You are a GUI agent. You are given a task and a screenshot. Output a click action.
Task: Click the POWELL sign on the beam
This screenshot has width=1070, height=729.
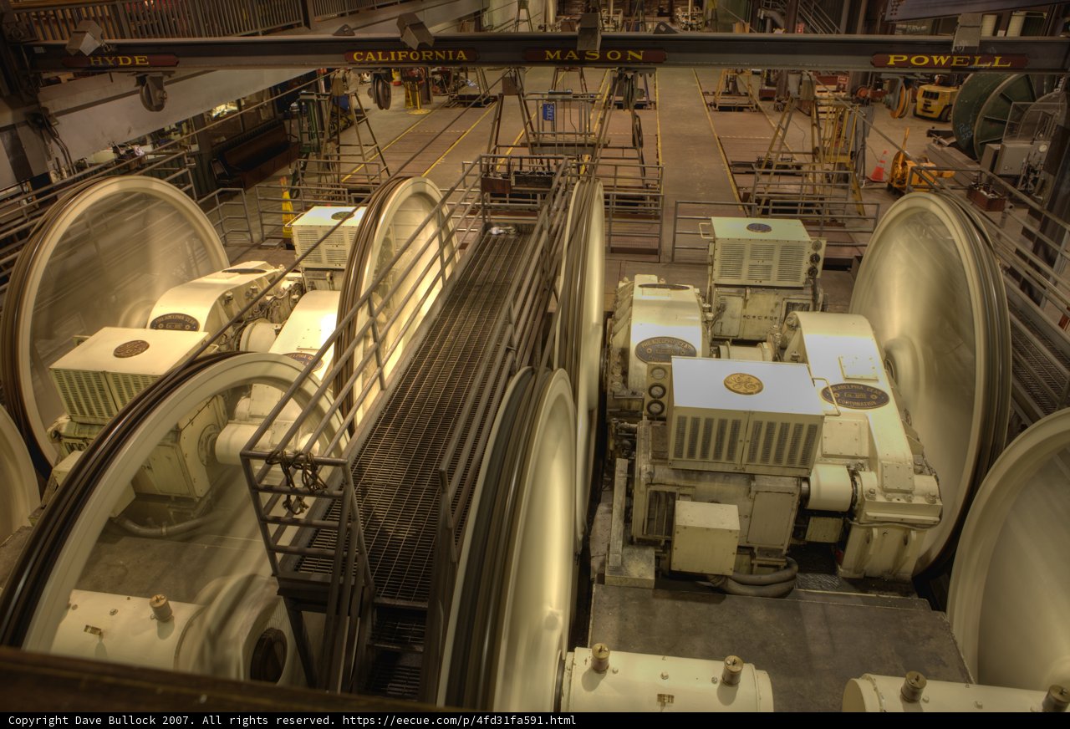click(949, 60)
